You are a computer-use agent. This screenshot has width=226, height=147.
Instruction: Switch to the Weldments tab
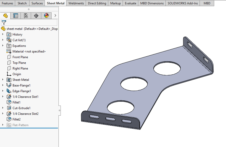[76, 3]
